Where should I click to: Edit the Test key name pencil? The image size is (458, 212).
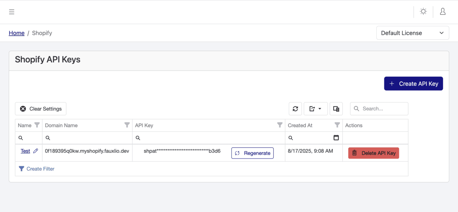click(35, 151)
